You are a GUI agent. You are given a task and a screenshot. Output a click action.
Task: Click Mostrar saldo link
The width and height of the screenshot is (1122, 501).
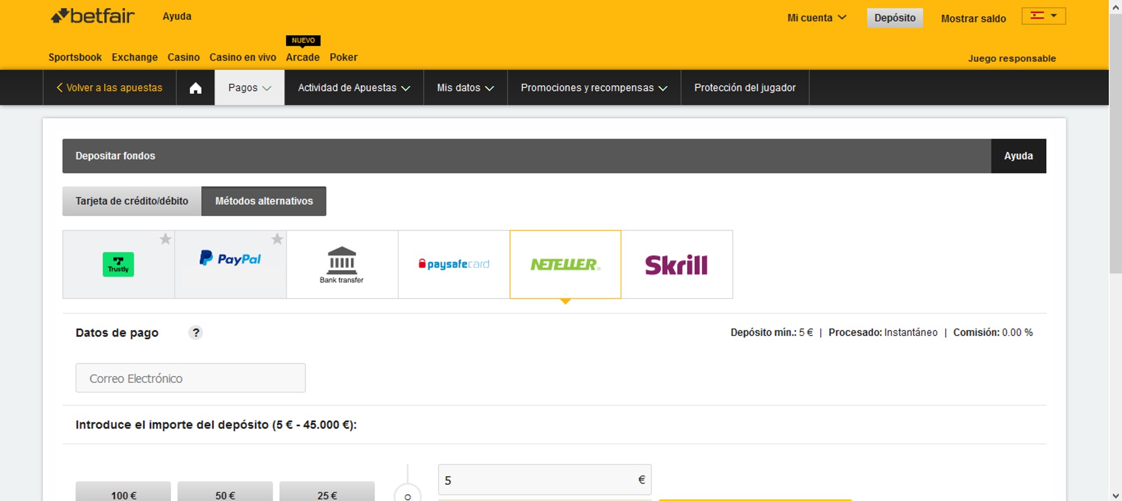point(973,19)
